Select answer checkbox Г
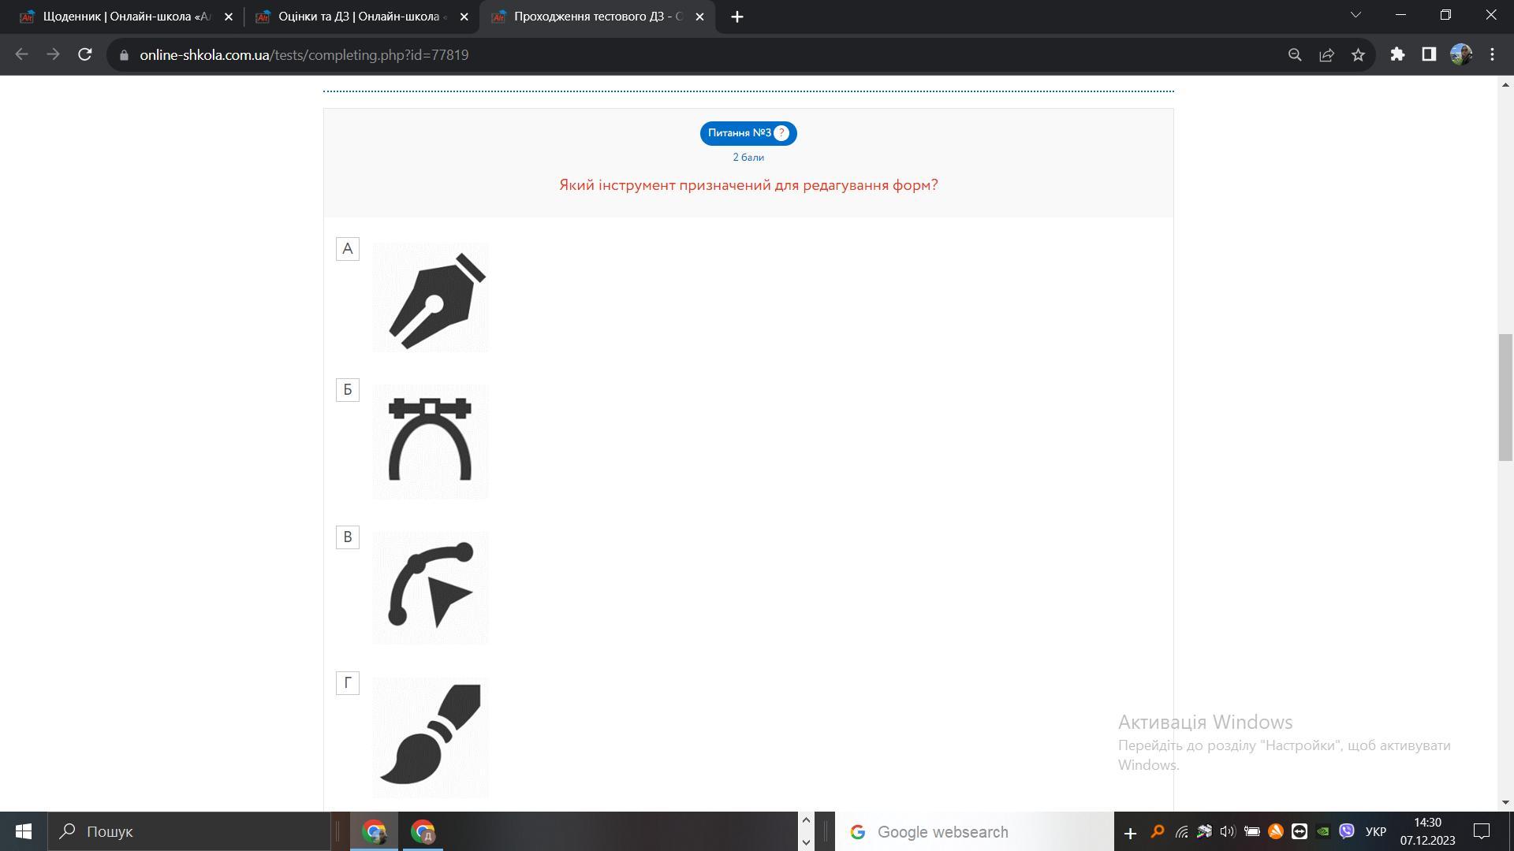This screenshot has width=1514, height=851. coord(348,683)
